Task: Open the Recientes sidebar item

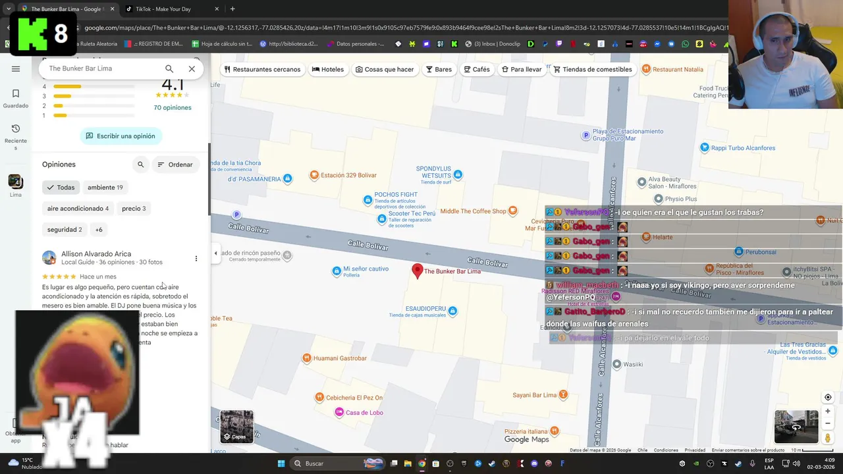Action: pyautogui.click(x=16, y=137)
